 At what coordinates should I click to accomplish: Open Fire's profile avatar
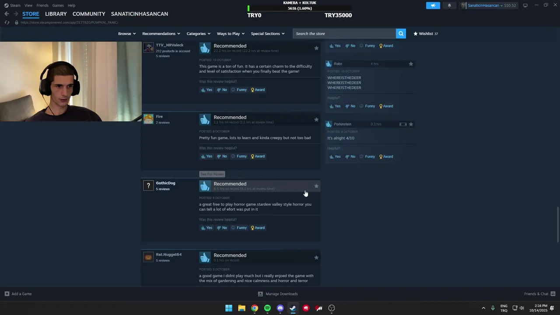coord(148,119)
